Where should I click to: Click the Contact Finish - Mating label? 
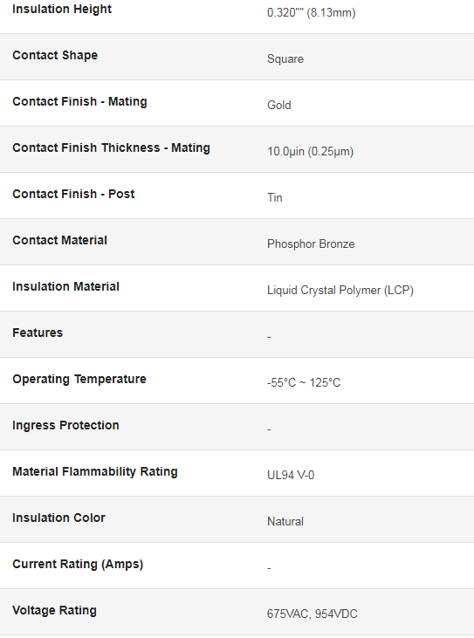79,102
